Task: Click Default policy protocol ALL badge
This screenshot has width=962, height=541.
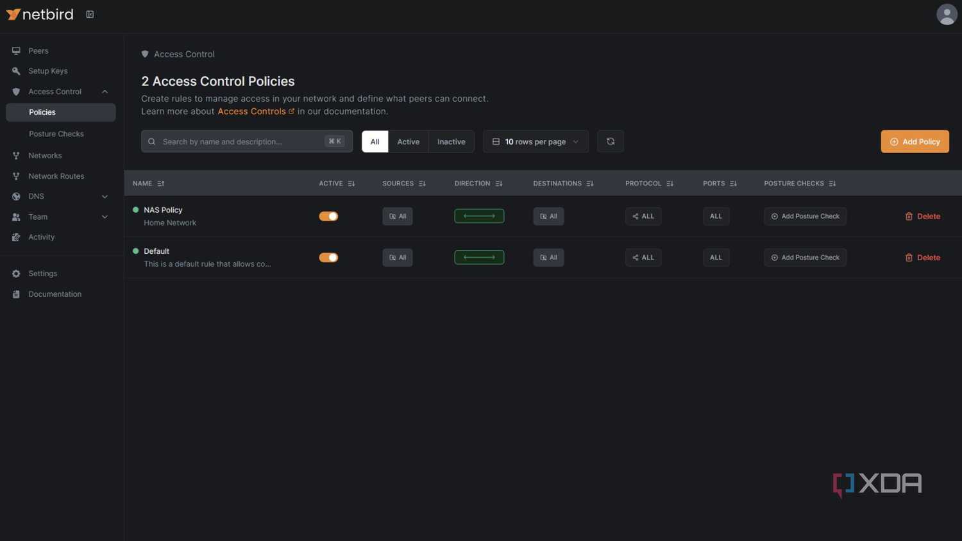Action: (x=643, y=258)
